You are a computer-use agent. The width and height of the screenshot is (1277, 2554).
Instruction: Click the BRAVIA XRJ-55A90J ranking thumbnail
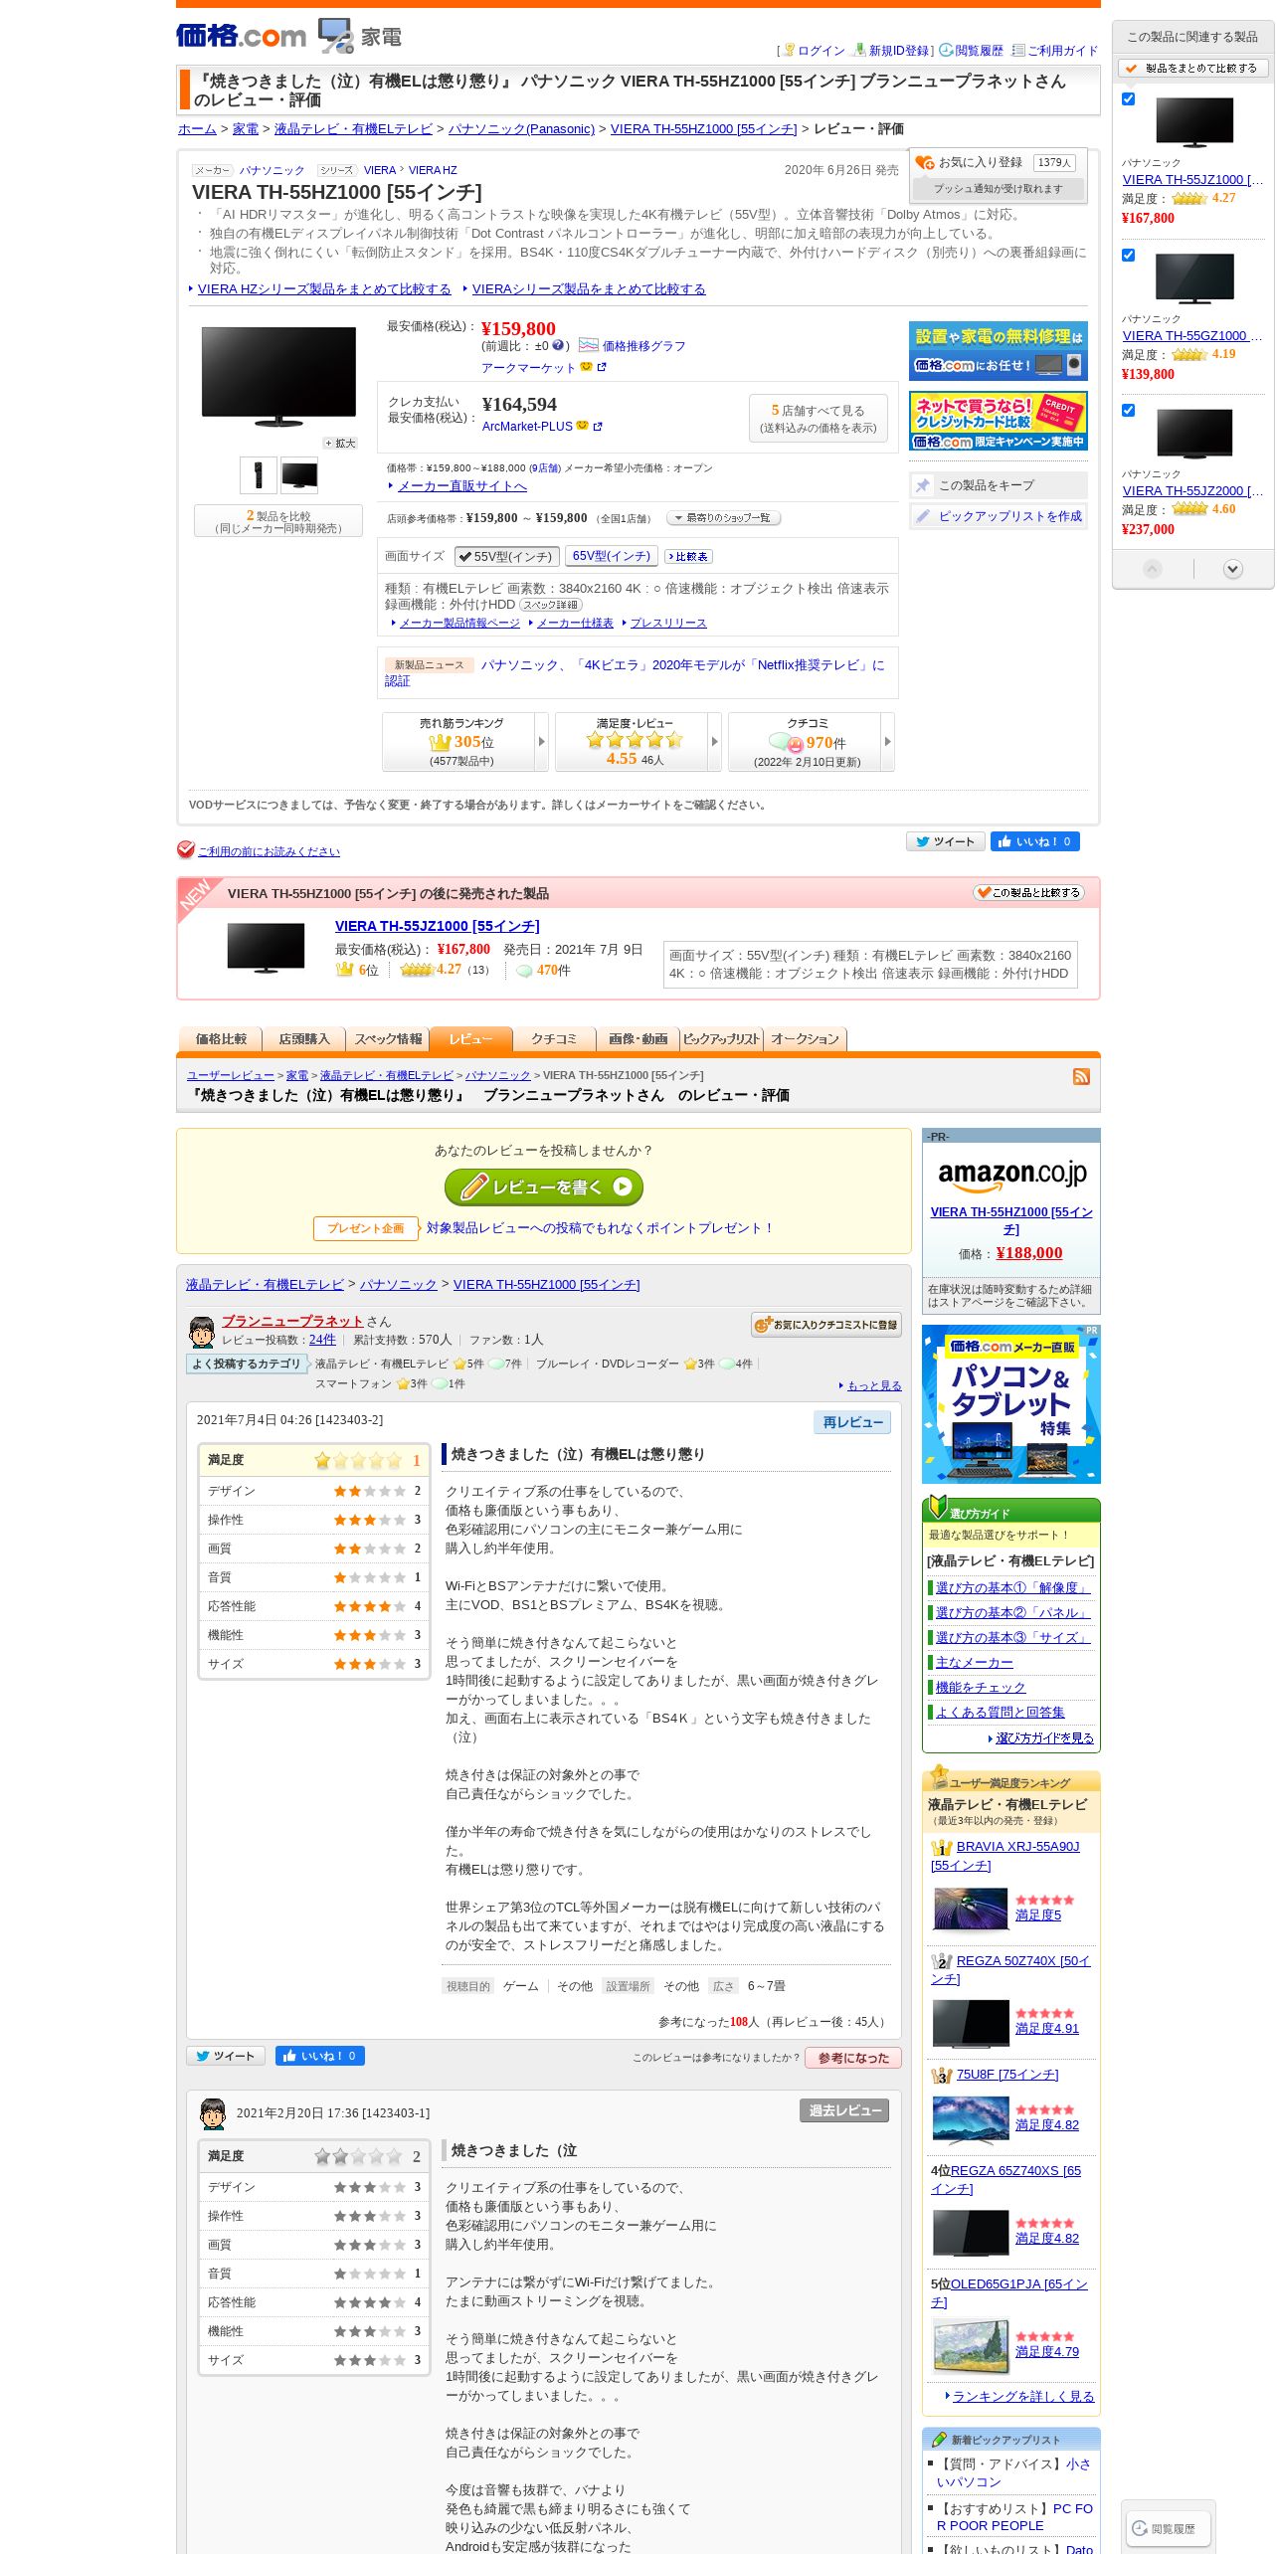pyautogui.click(x=971, y=1909)
